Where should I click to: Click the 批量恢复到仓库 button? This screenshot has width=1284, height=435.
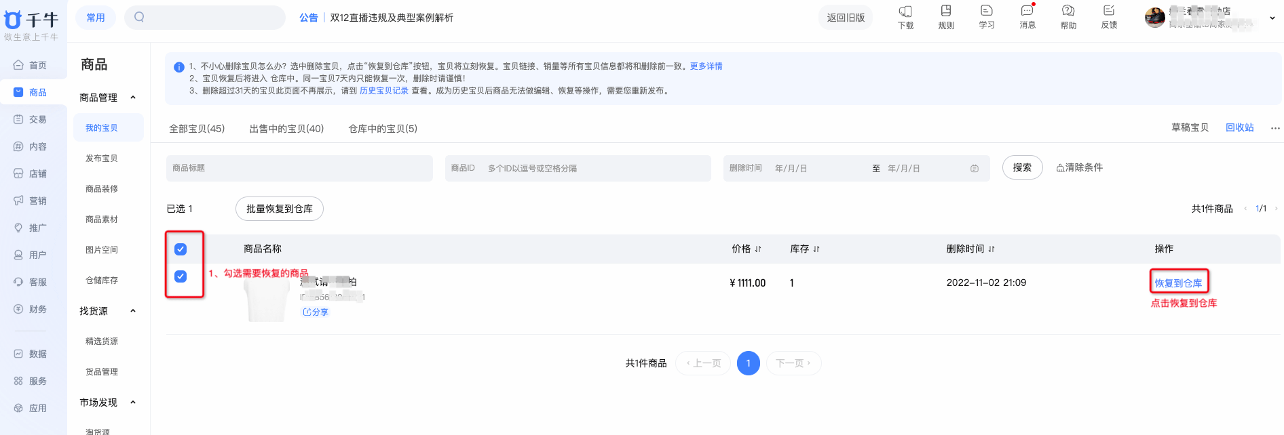pyautogui.click(x=279, y=209)
